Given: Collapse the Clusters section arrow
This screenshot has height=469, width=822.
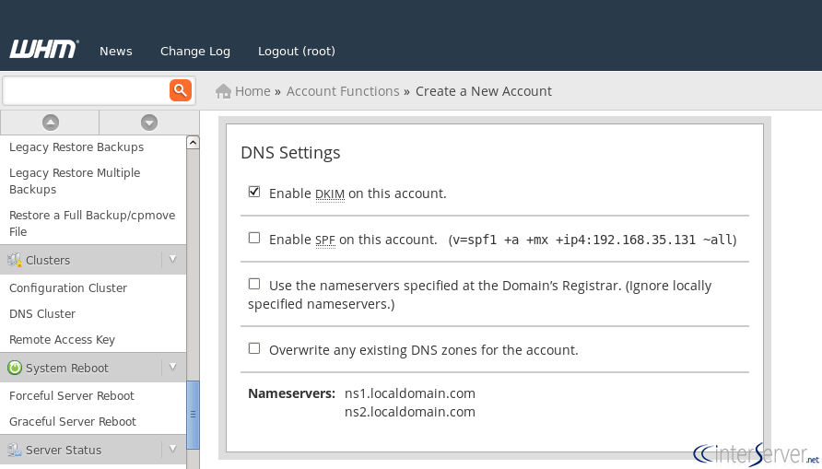Looking at the screenshot, I should click(173, 259).
